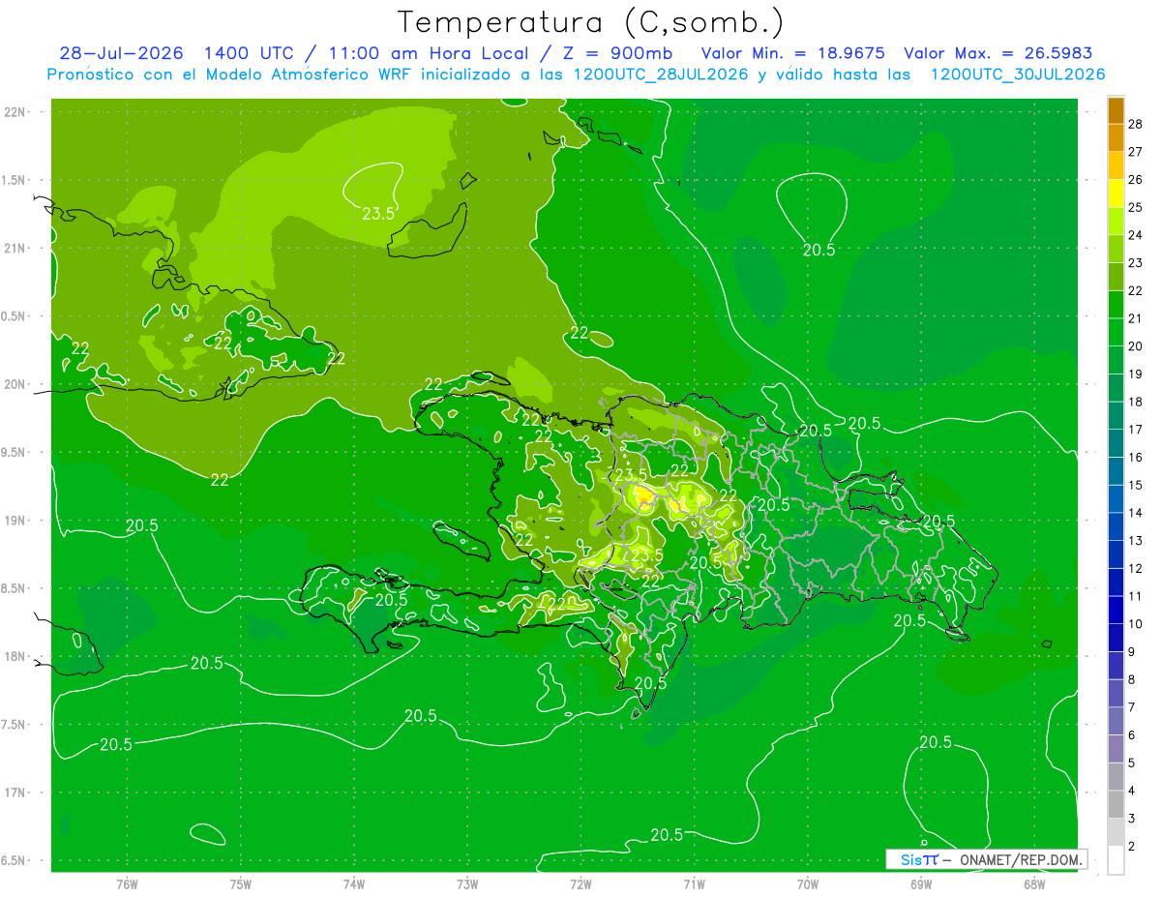Click the "1200UTC_30JUL2026" valid-until time
1161x897 pixels.
1018,75
